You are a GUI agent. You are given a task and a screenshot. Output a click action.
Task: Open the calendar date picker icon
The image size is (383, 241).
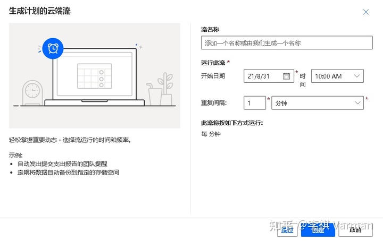286,76
